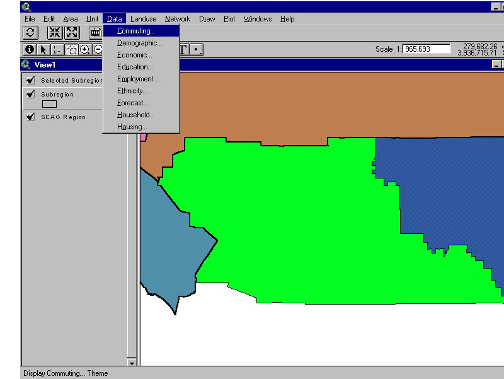Screen dimensions: 504x379
Task: Click the refresh arrows toolbar button
Action: click(31, 33)
